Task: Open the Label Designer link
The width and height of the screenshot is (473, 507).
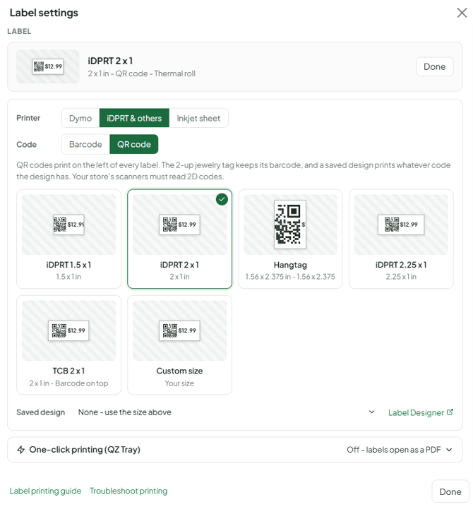Action: 421,412
